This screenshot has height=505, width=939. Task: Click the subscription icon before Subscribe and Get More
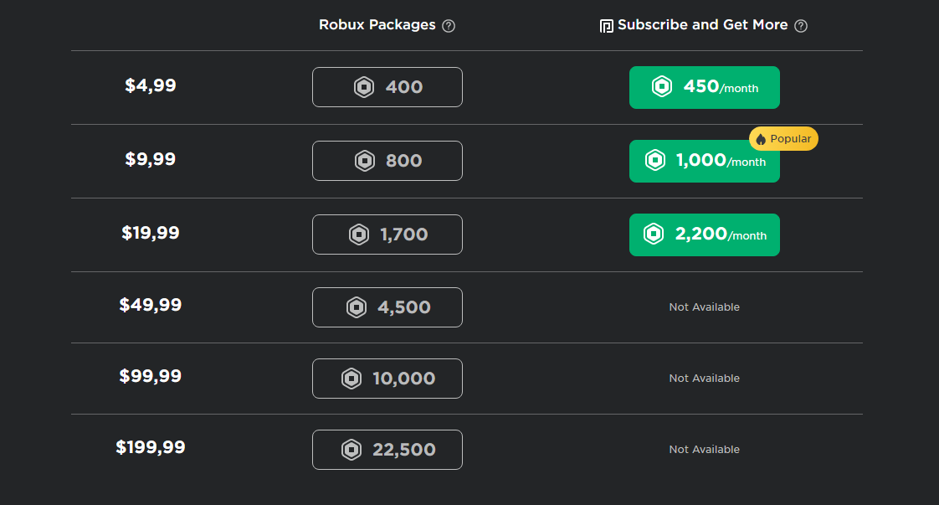pos(607,26)
